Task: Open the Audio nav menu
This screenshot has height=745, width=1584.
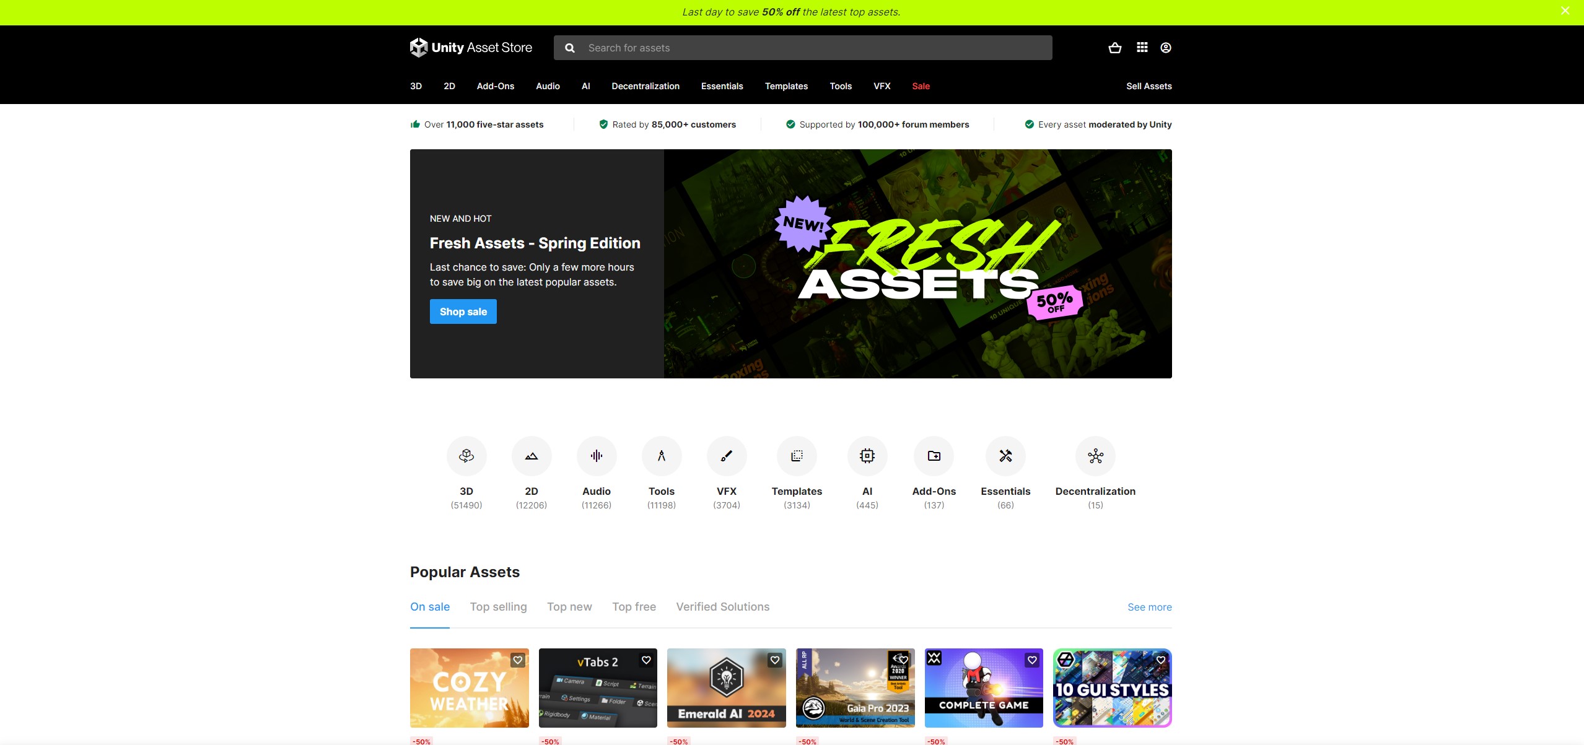Action: click(x=548, y=86)
